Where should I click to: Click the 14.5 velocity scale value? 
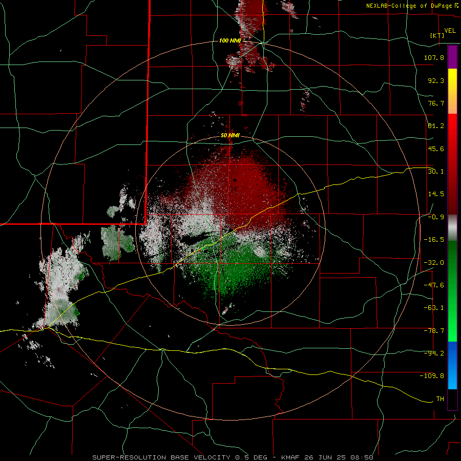[436, 194]
